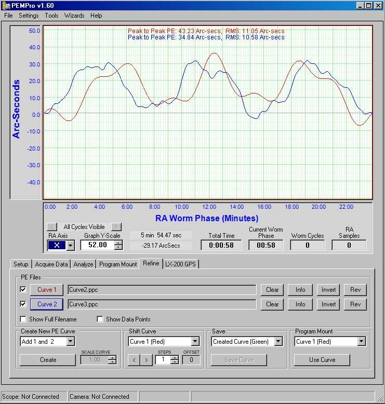This screenshot has width=385, height=404.
Task: Open the Help menu
Action: coord(96,16)
